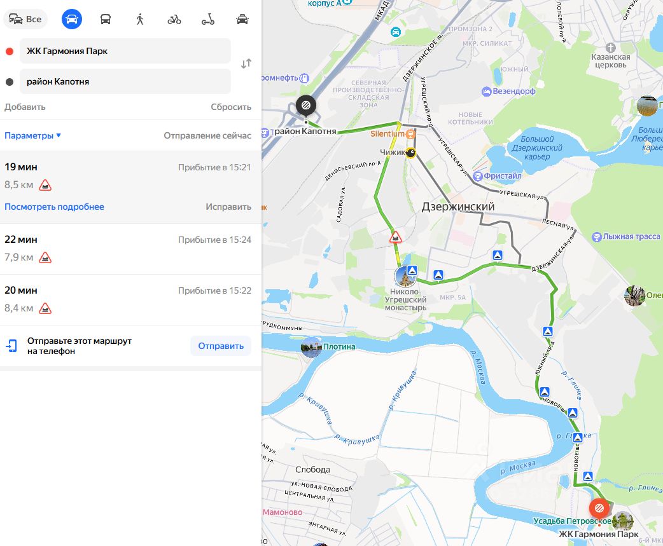The width and height of the screenshot is (663, 546).
Task: Pick the scooter route mode
Action: [x=208, y=20]
